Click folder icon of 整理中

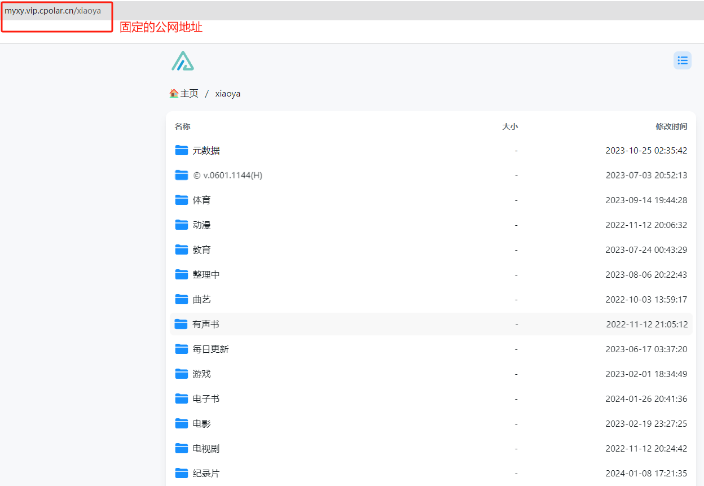182,274
